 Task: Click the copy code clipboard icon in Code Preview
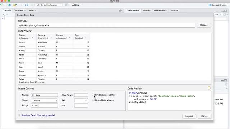coord(209,88)
